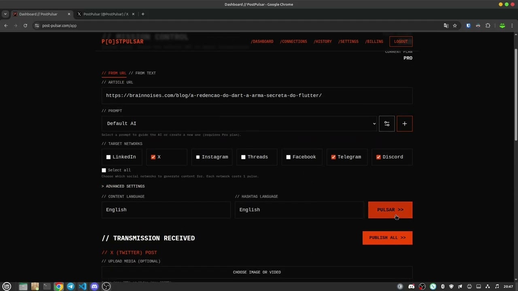Open the Content Language selector
Screen dimensions: 518x291
coord(166,210)
